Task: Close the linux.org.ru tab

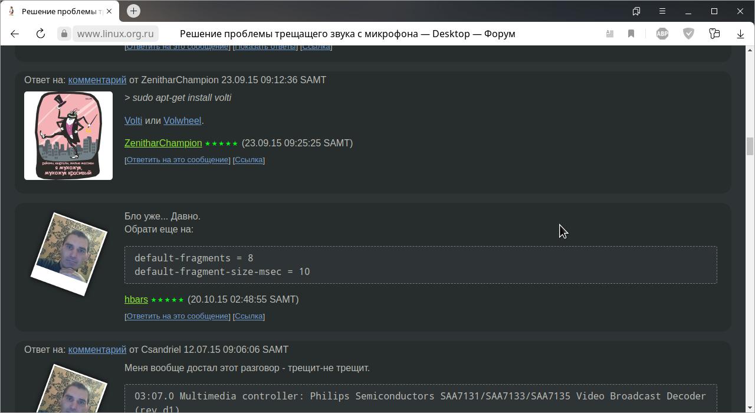Action: click(x=109, y=11)
